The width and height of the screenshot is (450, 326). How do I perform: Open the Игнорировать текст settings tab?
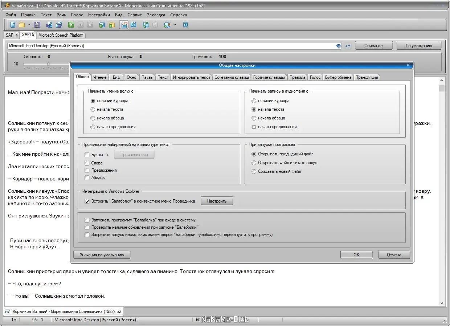pos(192,77)
